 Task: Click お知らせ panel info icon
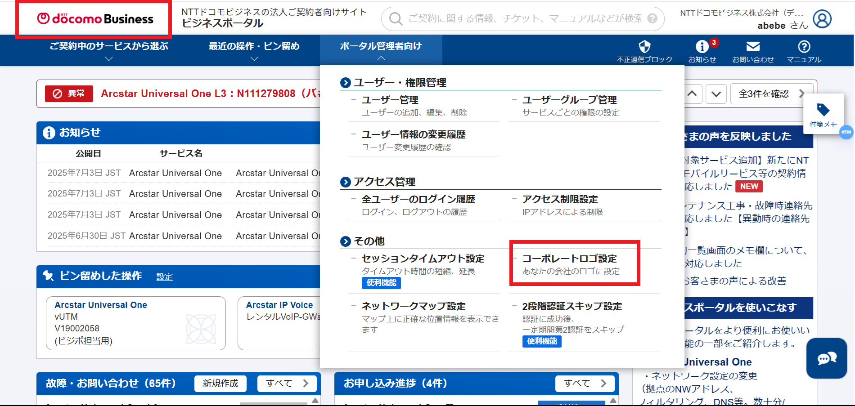point(49,133)
